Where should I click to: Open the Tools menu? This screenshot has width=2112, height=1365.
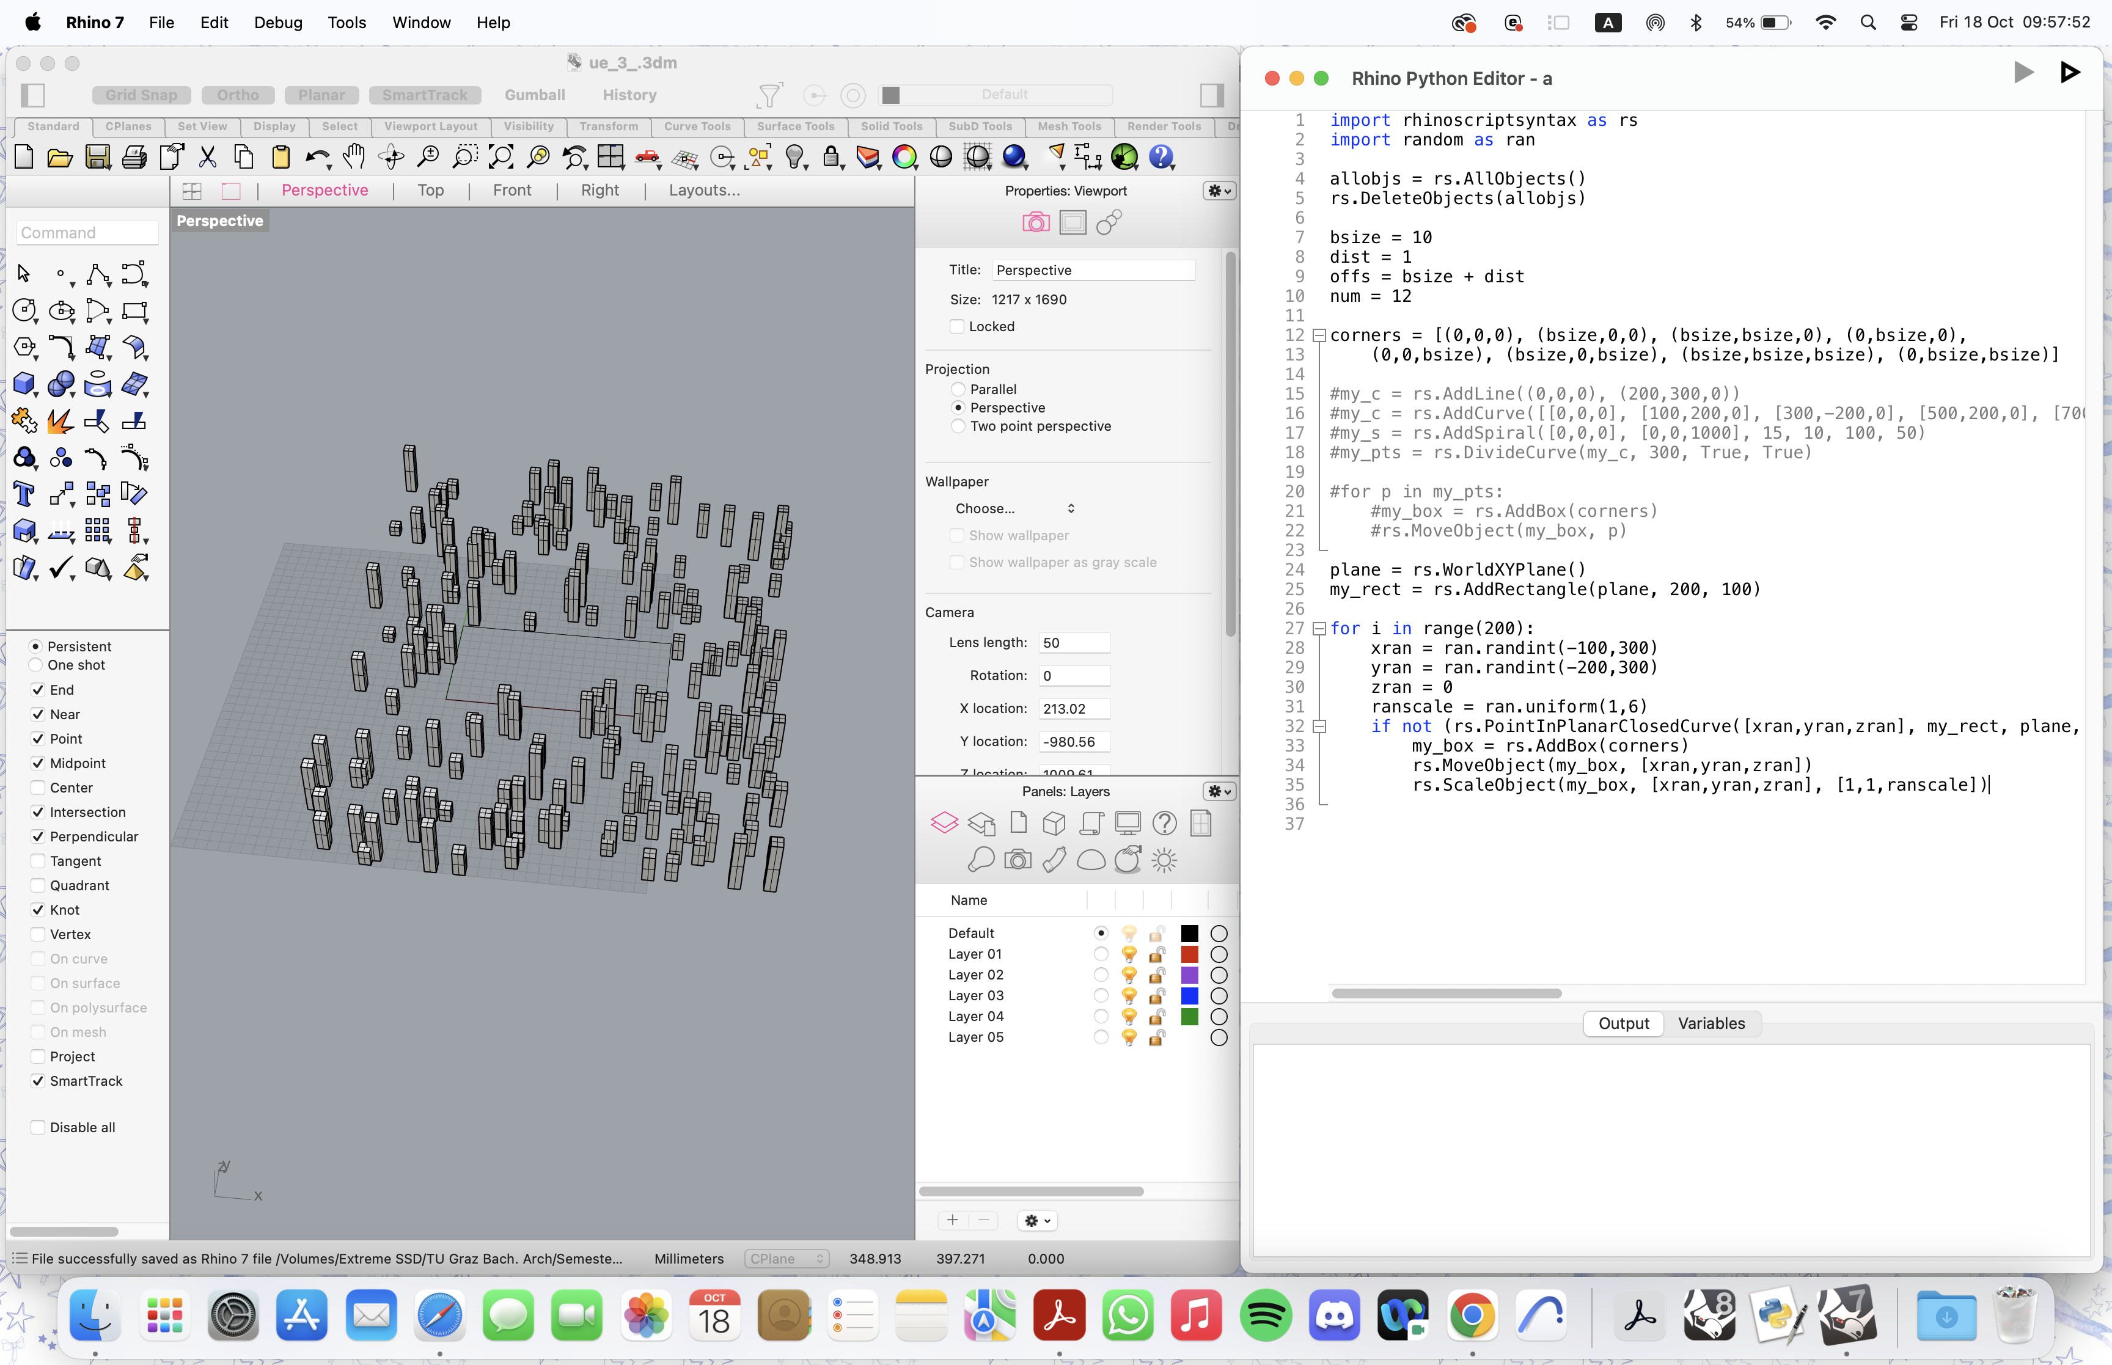(346, 22)
